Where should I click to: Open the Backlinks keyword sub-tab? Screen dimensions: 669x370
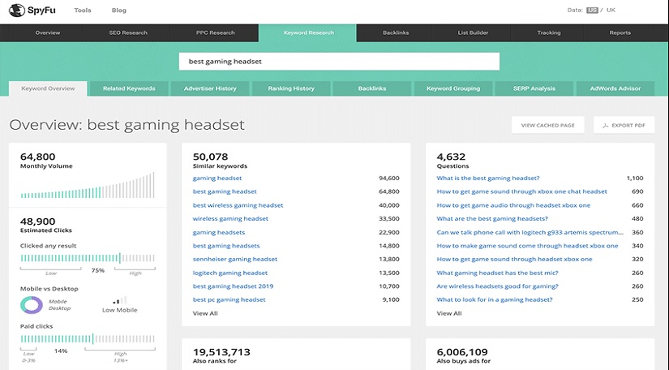[372, 88]
